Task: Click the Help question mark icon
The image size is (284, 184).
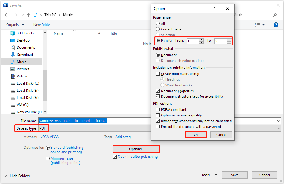Action: tap(276, 25)
